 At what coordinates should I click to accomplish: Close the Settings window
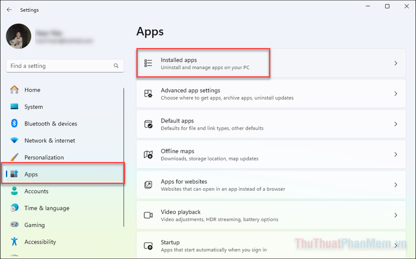click(x=406, y=6)
